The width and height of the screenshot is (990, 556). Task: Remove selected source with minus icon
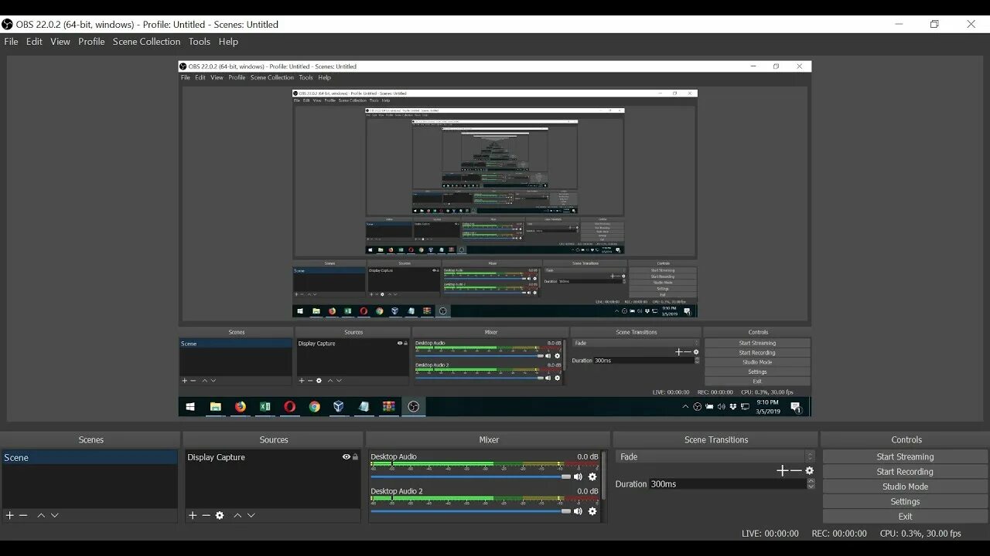206,515
